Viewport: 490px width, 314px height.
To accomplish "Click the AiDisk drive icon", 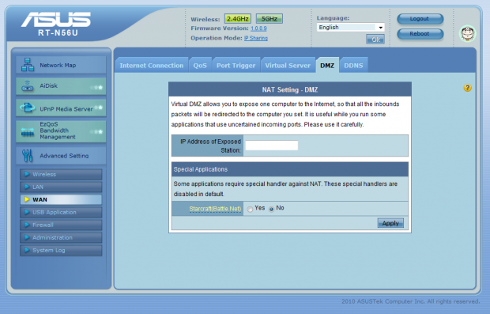I will pos(28,86).
